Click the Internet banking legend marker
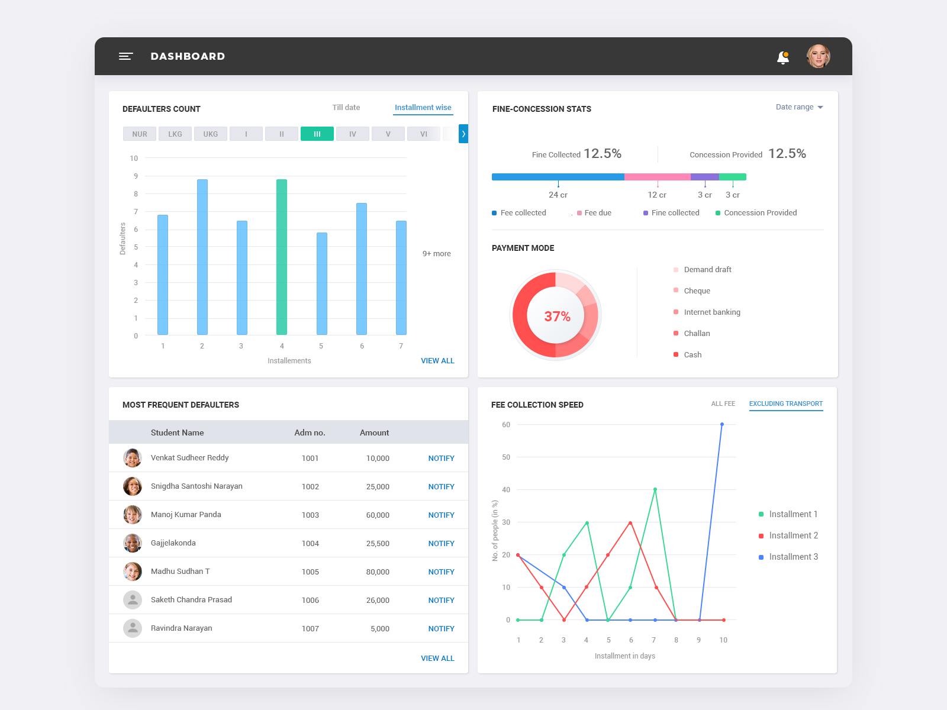This screenshot has height=710, width=947. (x=675, y=312)
